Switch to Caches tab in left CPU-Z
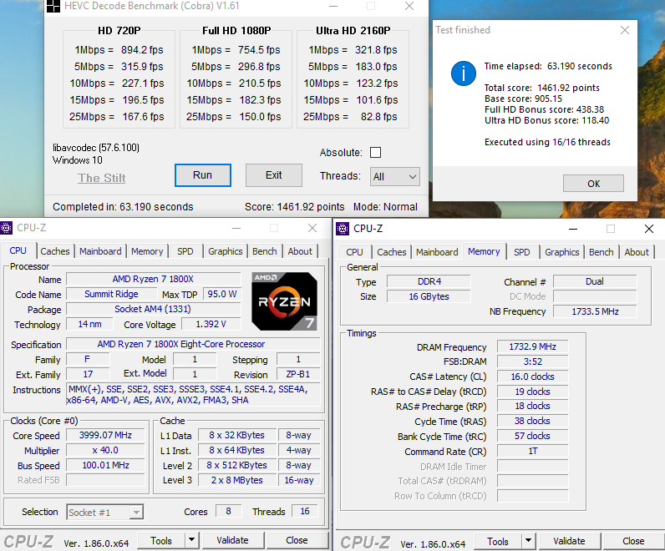Screen dimensions: 665x551 (x=54, y=251)
